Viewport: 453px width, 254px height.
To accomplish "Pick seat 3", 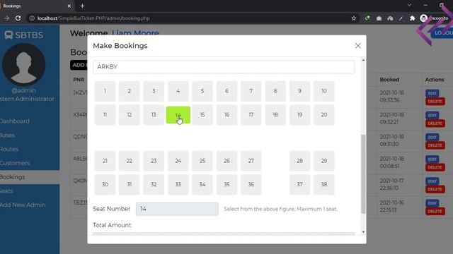I will point(154,91).
